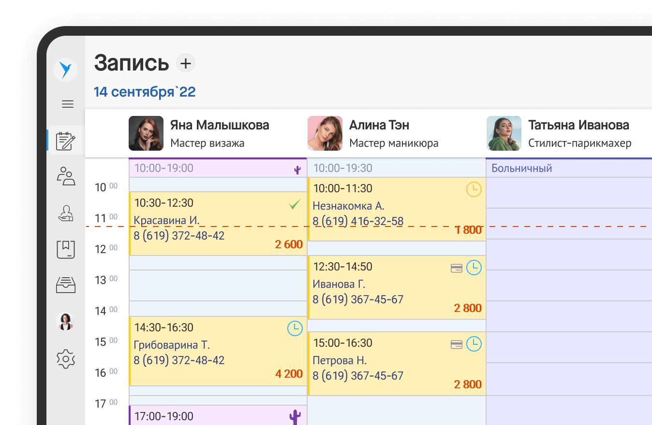Click Алина Тэн master name header
Image resolution: width=652 pixels, height=425 pixels.
(379, 125)
